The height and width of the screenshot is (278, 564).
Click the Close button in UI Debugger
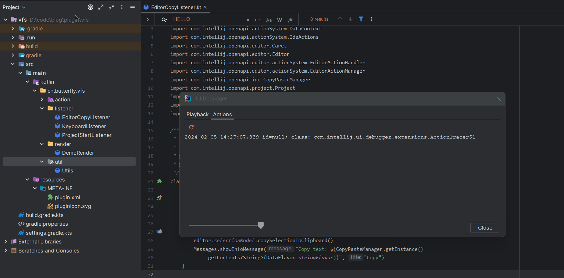pyautogui.click(x=485, y=228)
